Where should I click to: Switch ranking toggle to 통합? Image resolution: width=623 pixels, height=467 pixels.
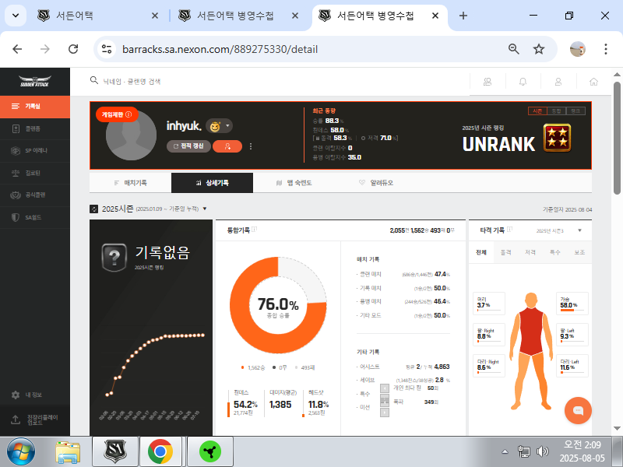pos(556,111)
